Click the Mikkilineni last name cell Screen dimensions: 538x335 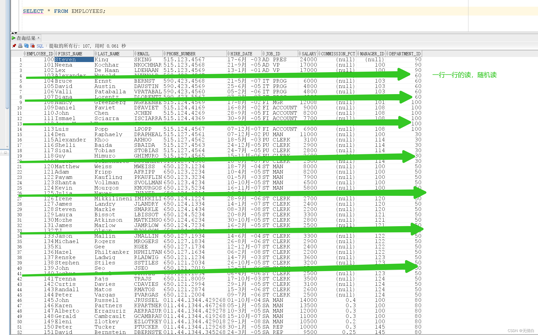tap(113, 199)
